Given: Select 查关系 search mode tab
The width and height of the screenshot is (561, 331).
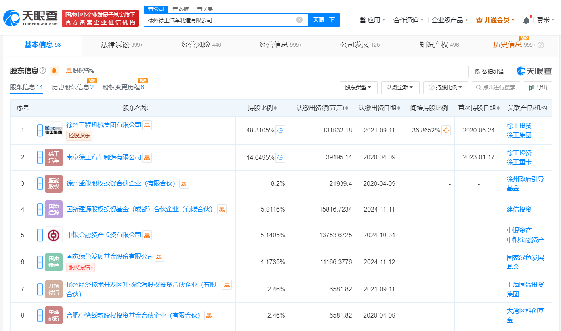Looking at the screenshot, I should tap(205, 9).
